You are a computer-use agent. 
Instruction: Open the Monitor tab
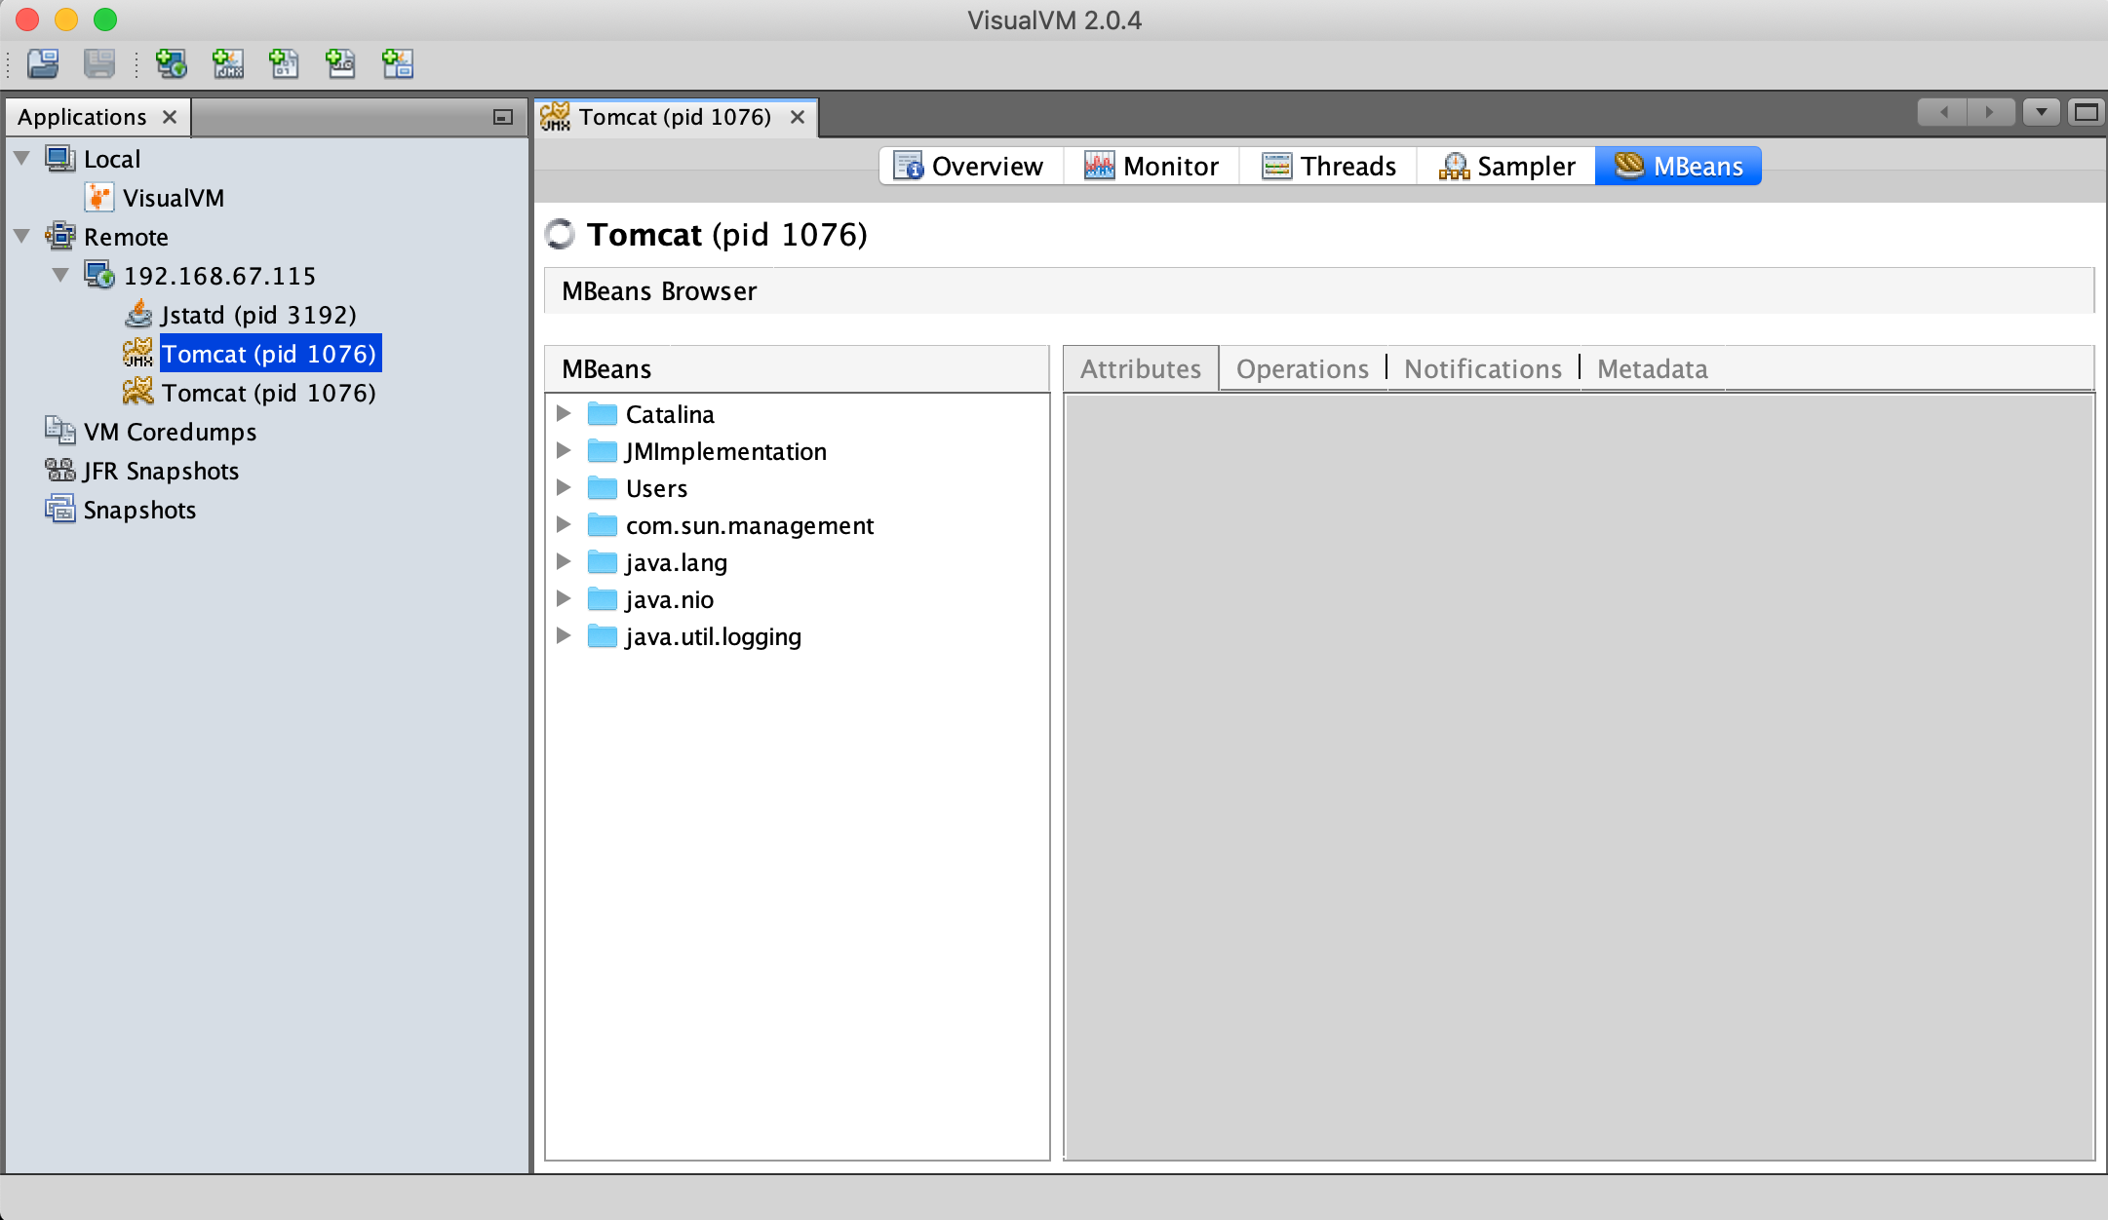(x=1151, y=166)
